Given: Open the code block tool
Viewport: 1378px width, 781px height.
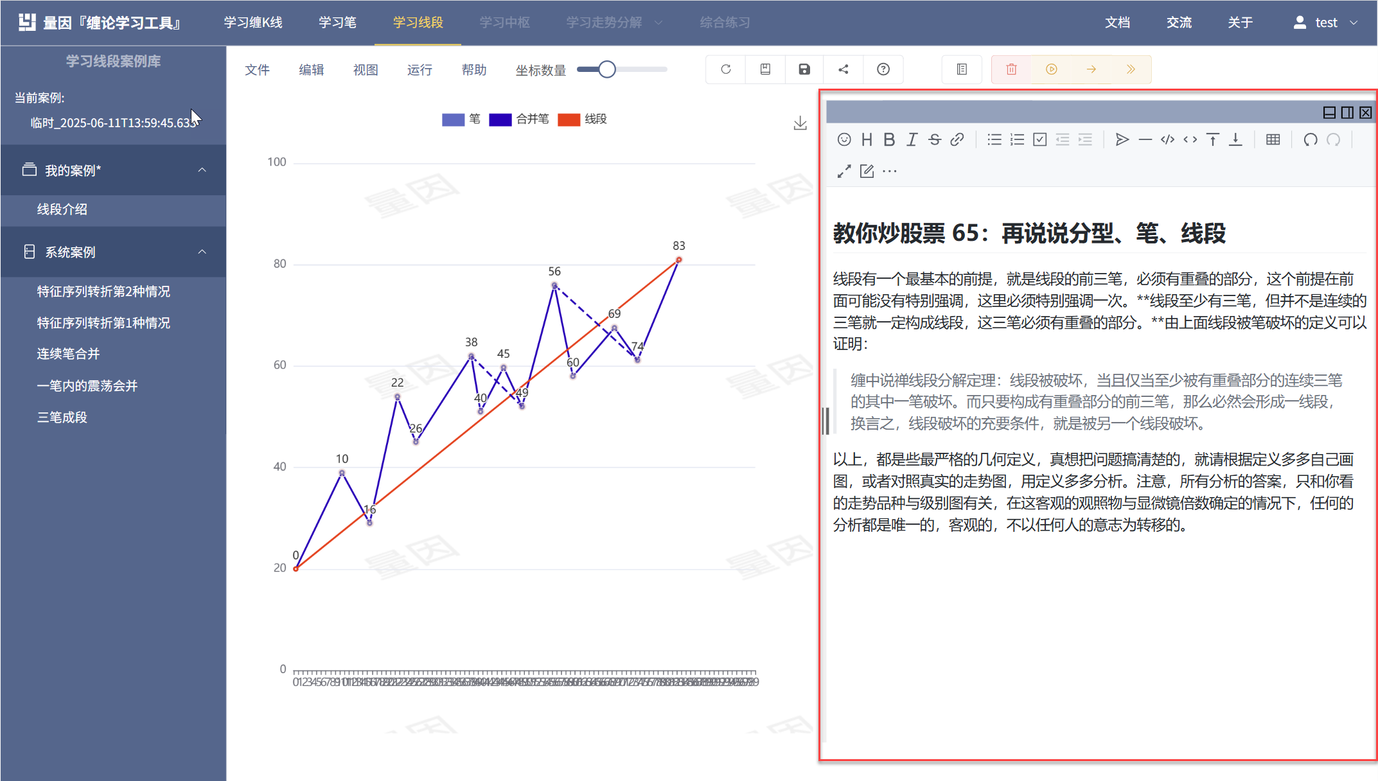Looking at the screenshot, I should tap(1167, 139).
